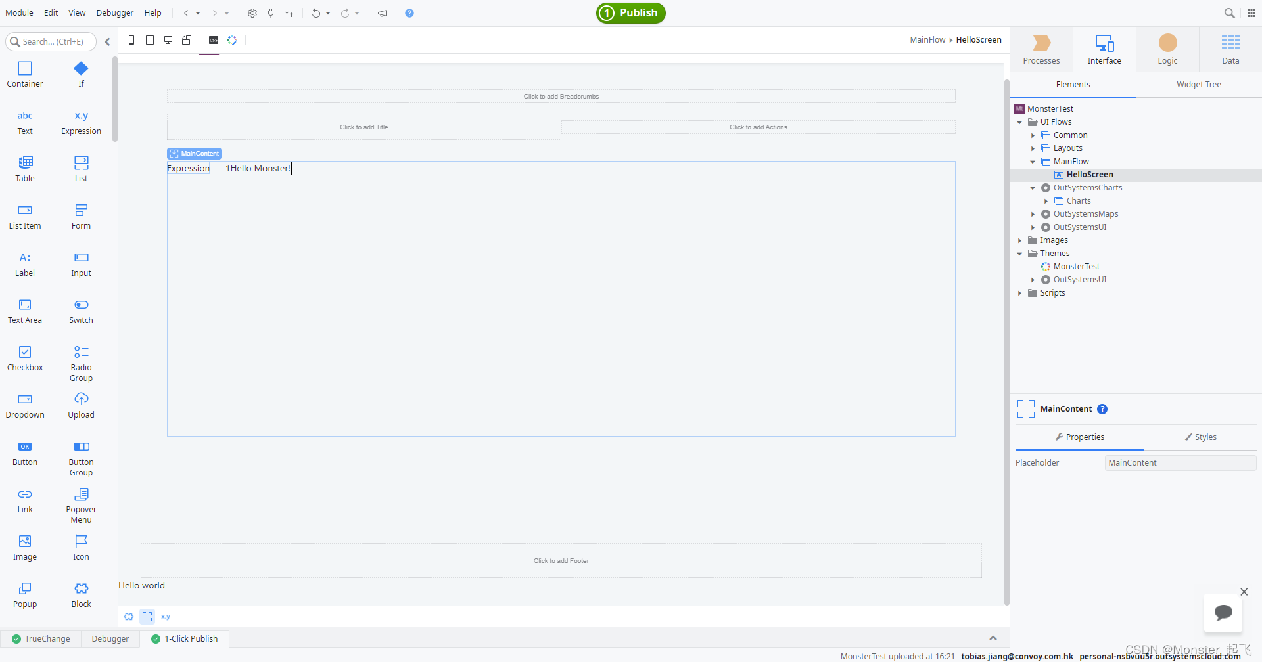Pick the Link widget

tap(25, 500)
